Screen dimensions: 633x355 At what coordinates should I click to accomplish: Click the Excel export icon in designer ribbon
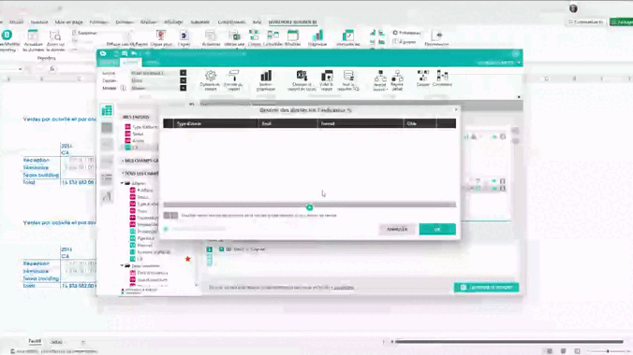coord(302,77)
